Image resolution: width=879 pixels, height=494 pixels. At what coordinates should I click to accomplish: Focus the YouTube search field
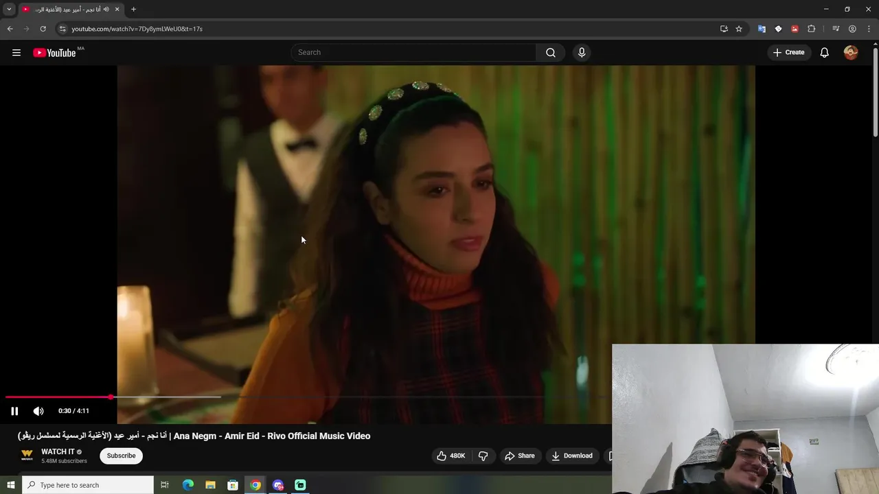[x=413, y=52]
